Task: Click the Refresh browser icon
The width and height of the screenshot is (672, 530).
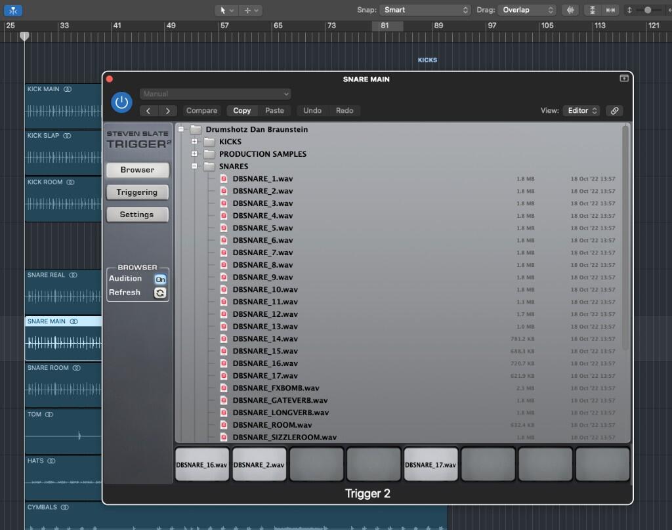Action: pos(160,293)
